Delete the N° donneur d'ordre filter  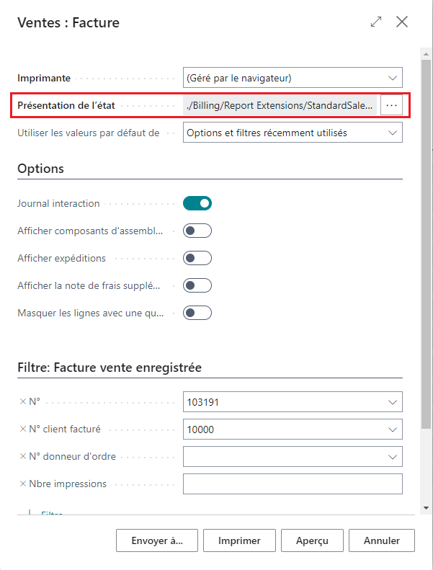(23, 456)
